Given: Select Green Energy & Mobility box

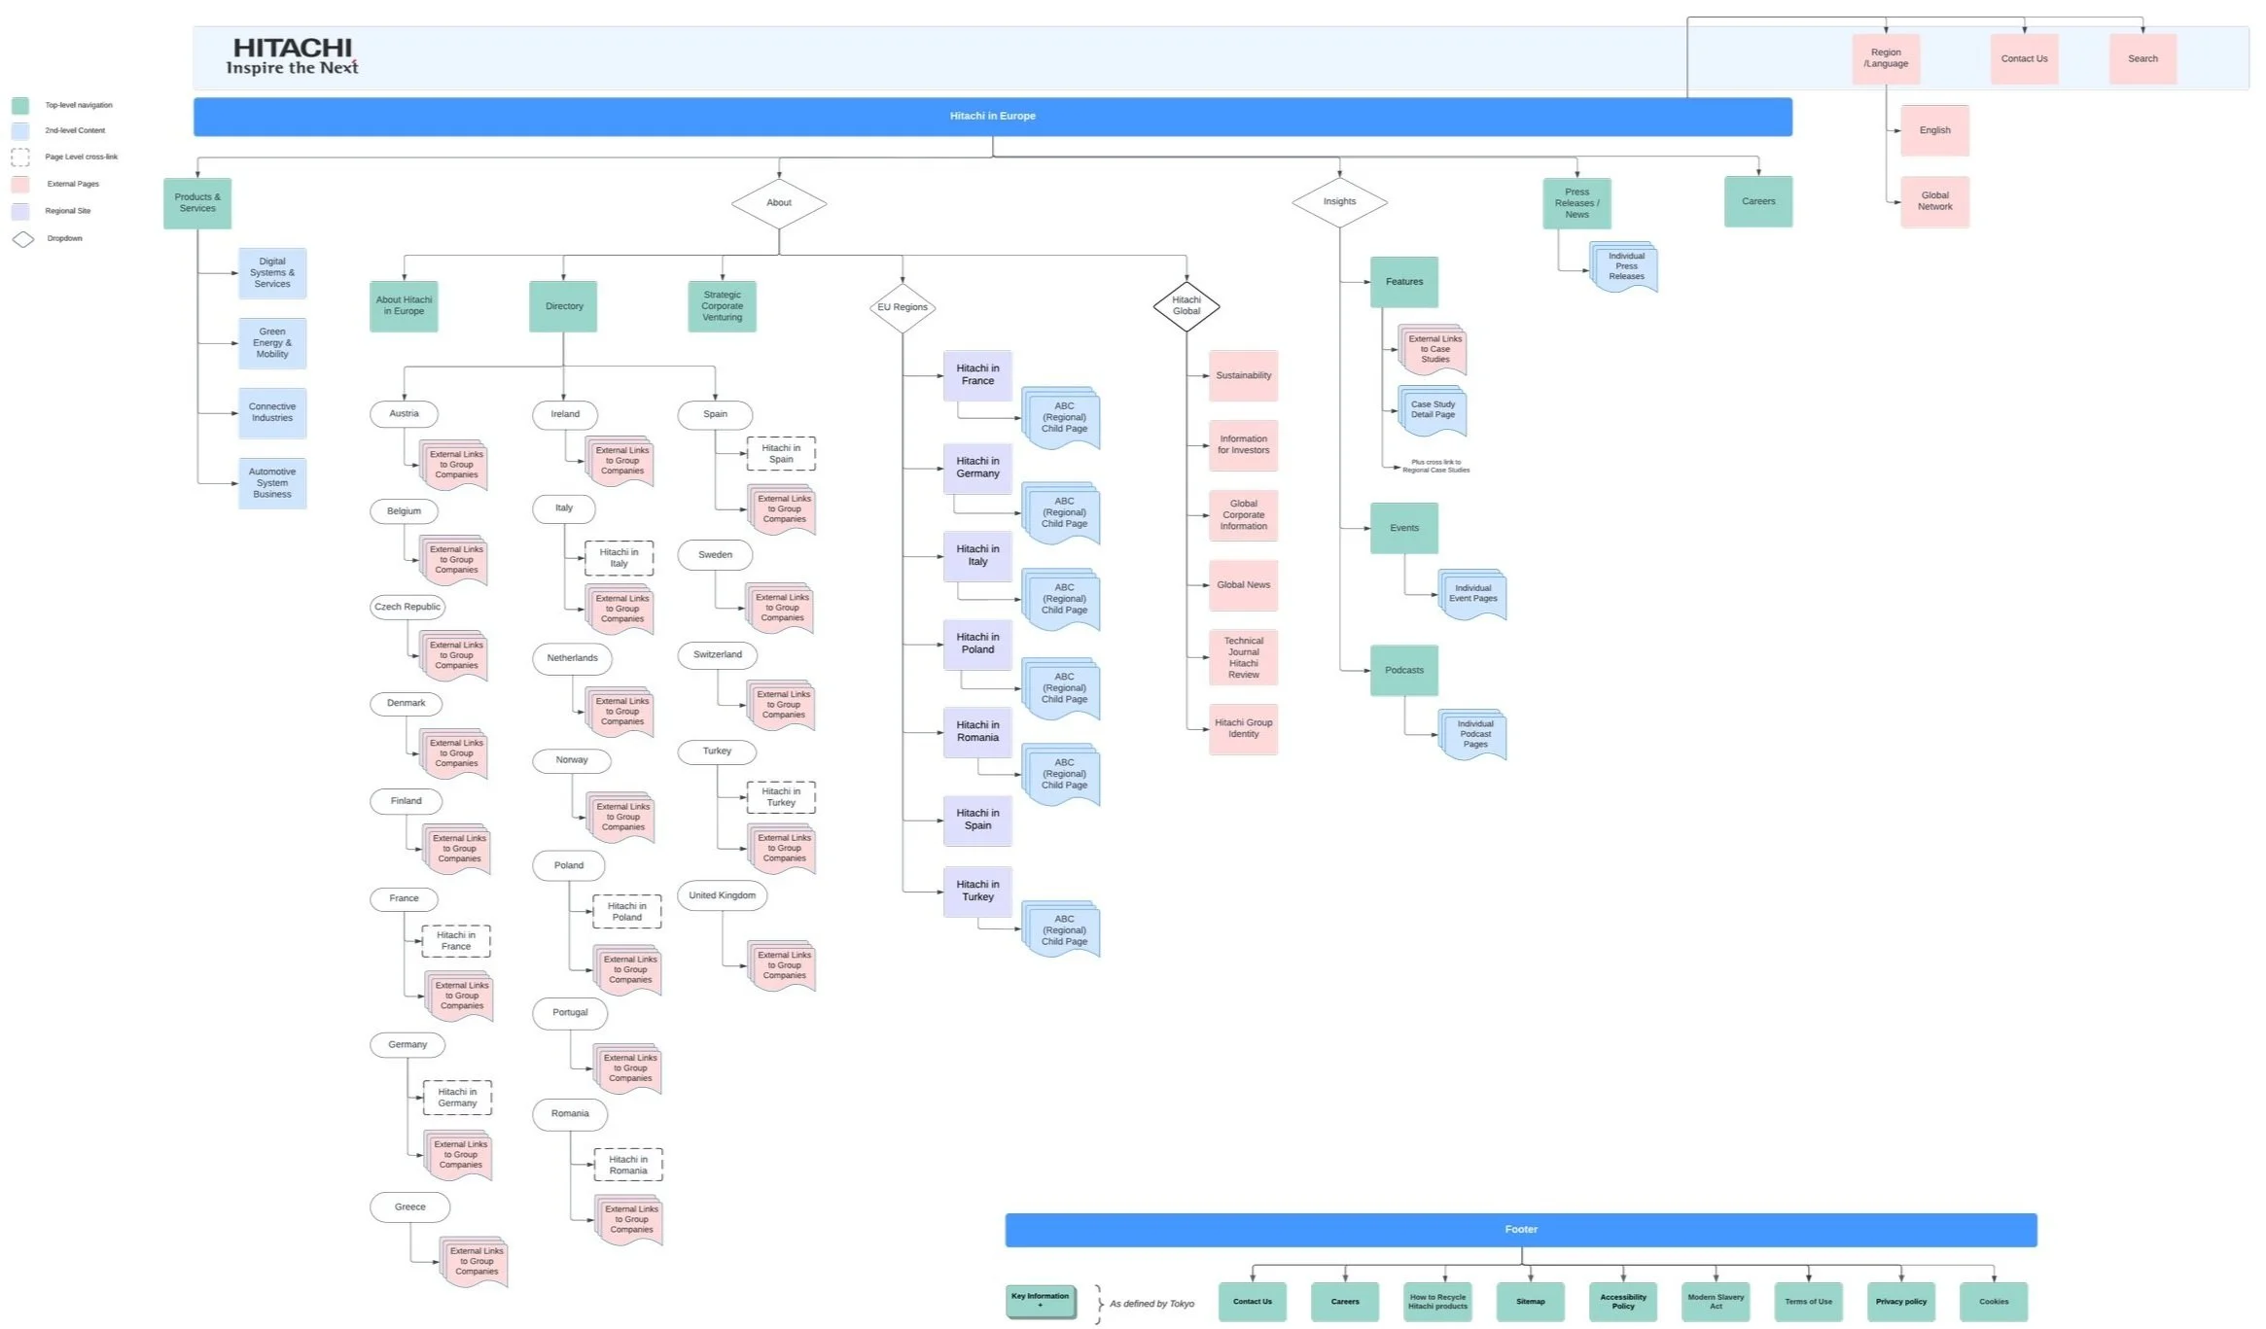Looking at the screenshot, I should [x=272, y=343].
